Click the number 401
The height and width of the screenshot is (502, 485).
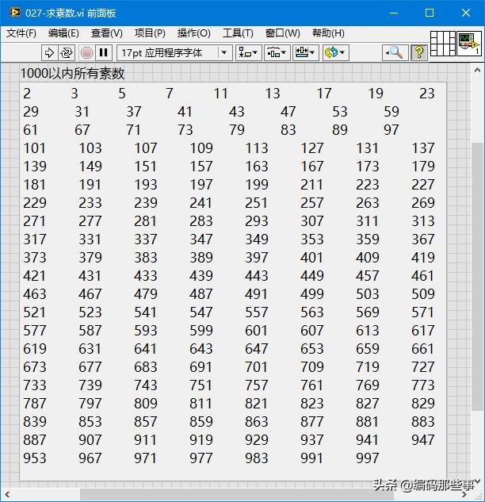coord(312,258)
